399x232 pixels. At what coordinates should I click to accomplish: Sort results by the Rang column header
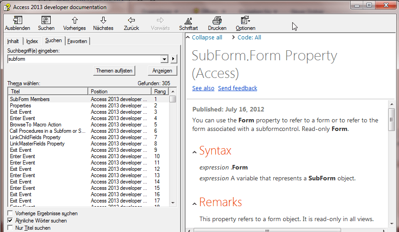160,91
